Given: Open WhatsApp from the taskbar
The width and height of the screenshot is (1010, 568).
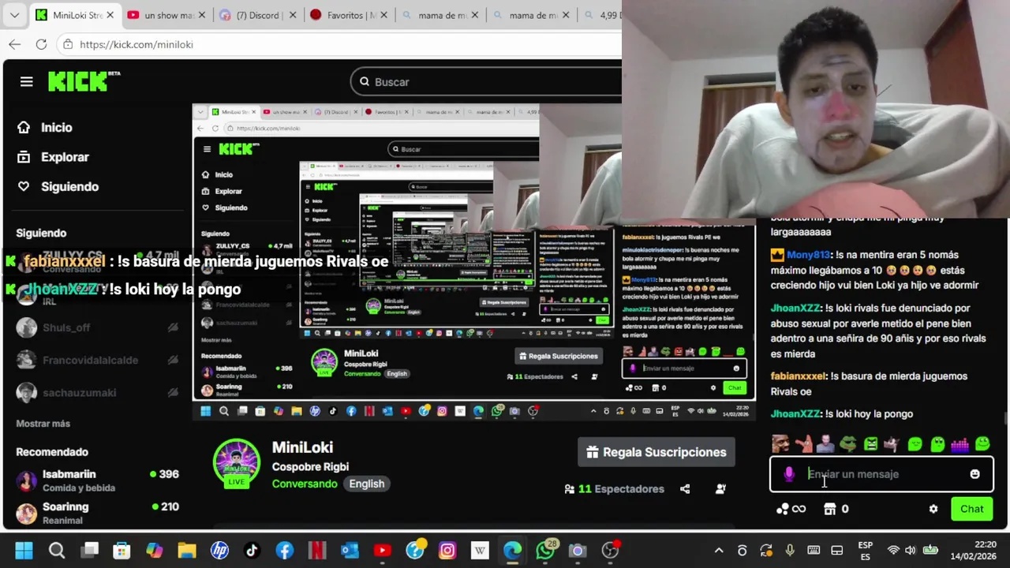Looking at the screenshot, I should tap(545, 551).
